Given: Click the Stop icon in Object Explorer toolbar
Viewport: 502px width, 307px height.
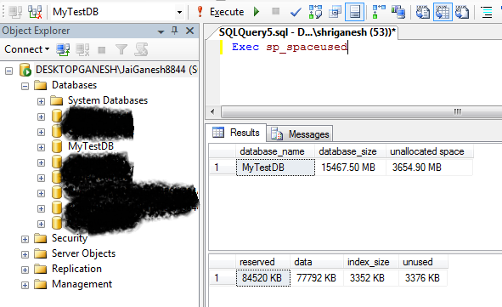Looking at the screenshot, I should click(x=102, y=50).
